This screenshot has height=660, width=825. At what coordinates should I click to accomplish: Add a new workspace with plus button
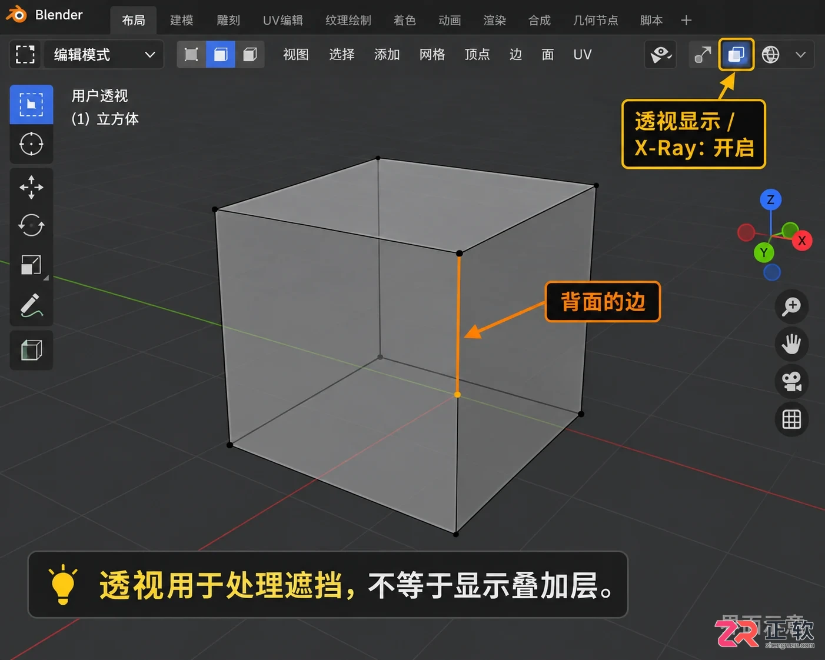coord(686,21)
